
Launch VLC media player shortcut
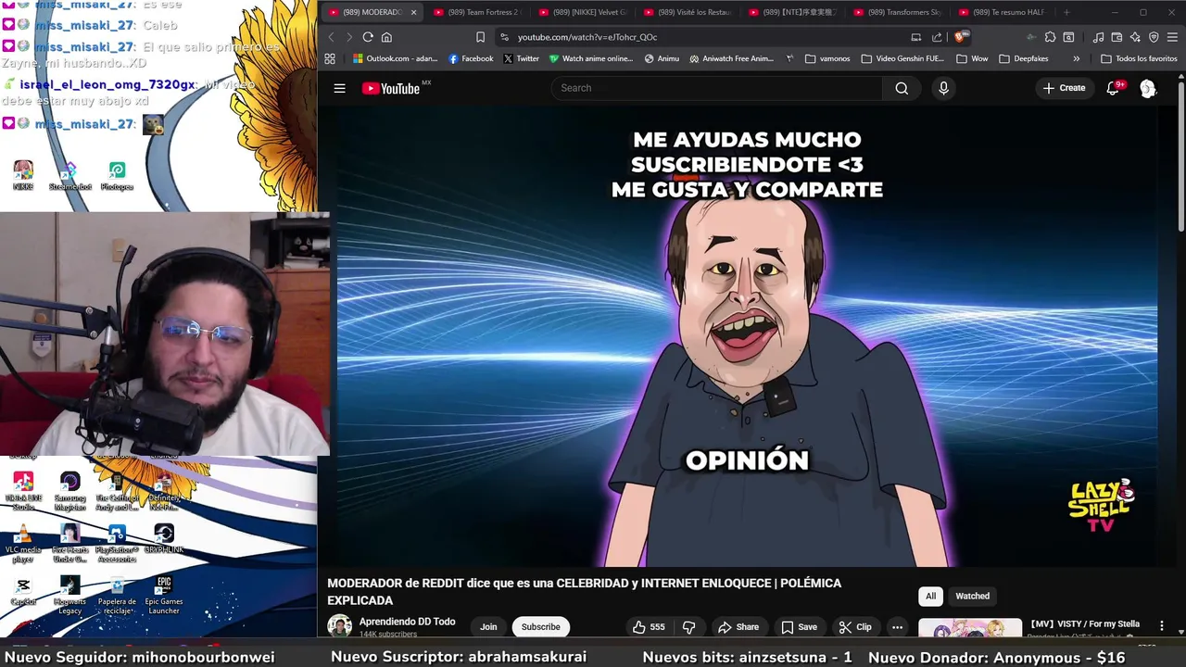23,544
